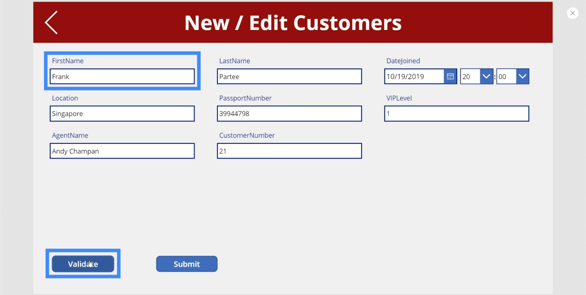Click the Validate button
Viewport: 586px width, 295px height.
pos(83,264)
